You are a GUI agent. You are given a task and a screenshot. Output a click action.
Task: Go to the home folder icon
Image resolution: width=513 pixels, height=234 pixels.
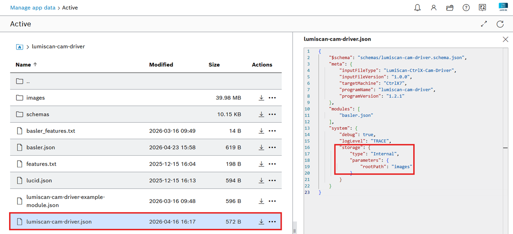click(x=19, y=47)
